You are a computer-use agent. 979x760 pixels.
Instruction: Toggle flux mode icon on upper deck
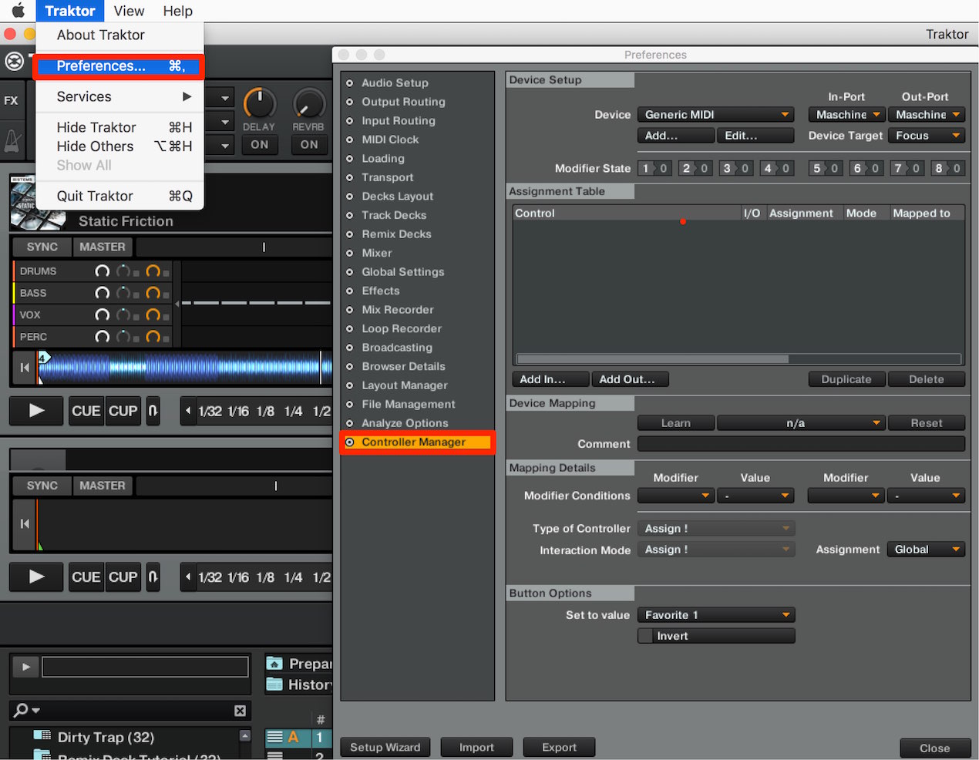[x=153, y=411]
